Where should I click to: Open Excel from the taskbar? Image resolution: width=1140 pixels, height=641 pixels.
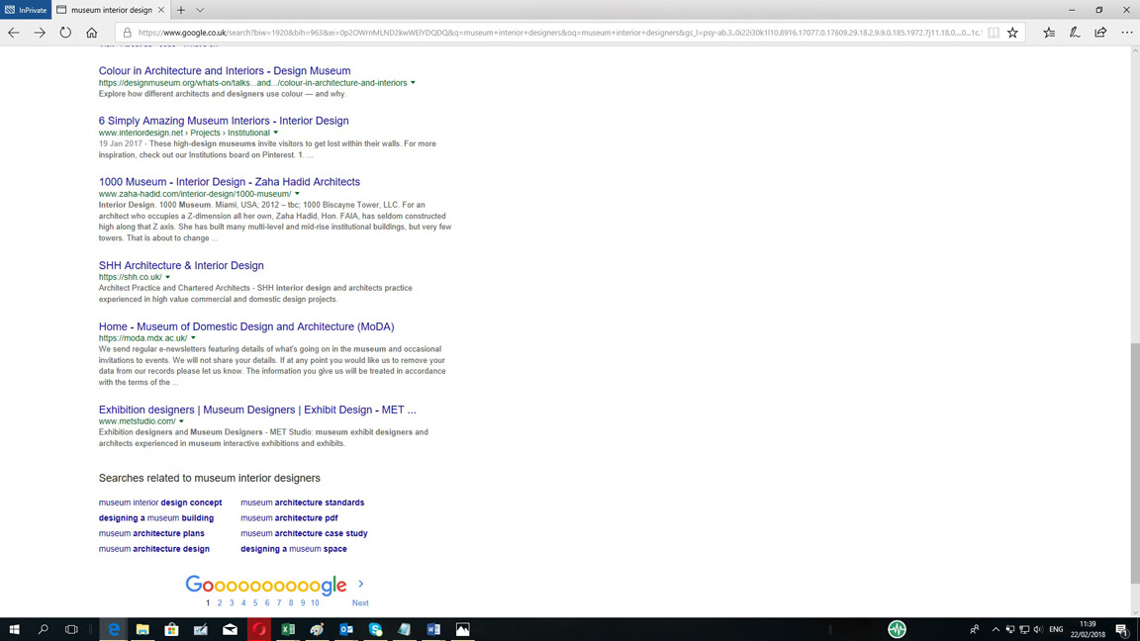click(288, 629)
